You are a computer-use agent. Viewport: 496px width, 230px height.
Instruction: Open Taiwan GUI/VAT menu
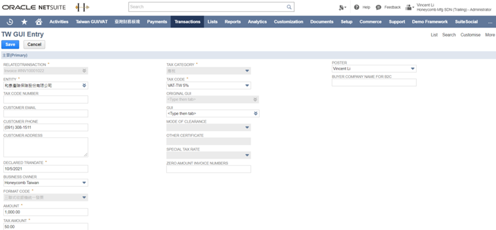tap(92, 22)
